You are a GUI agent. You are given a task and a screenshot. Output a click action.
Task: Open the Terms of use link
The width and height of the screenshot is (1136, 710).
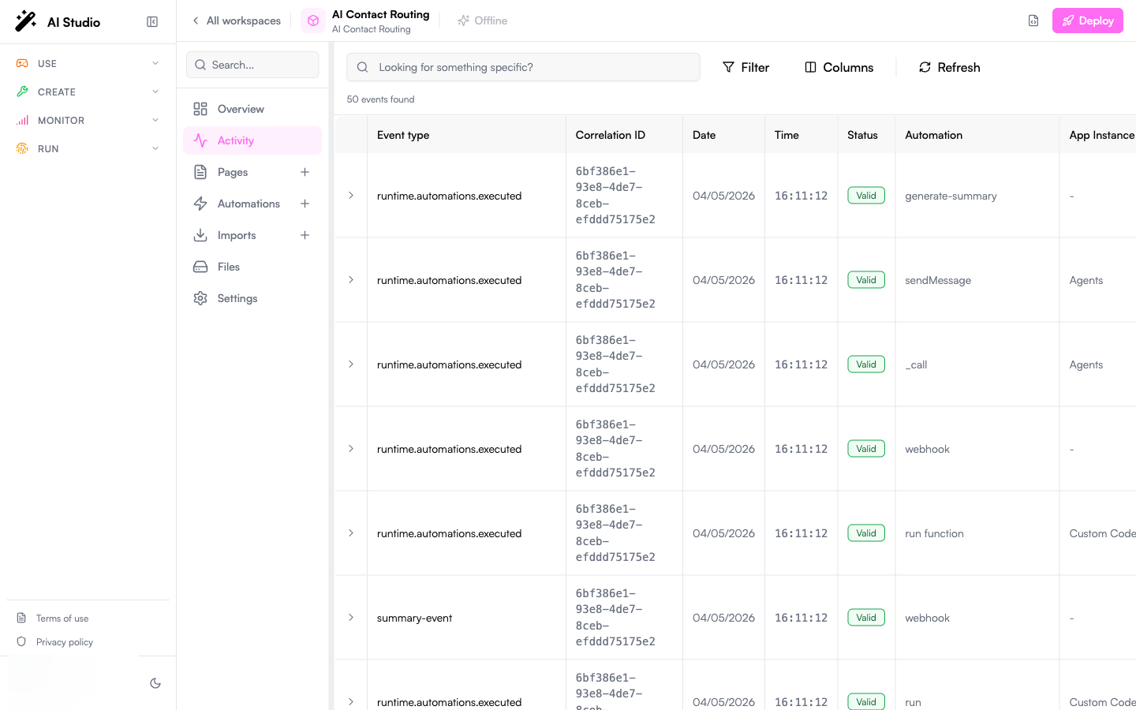point(62,618)
